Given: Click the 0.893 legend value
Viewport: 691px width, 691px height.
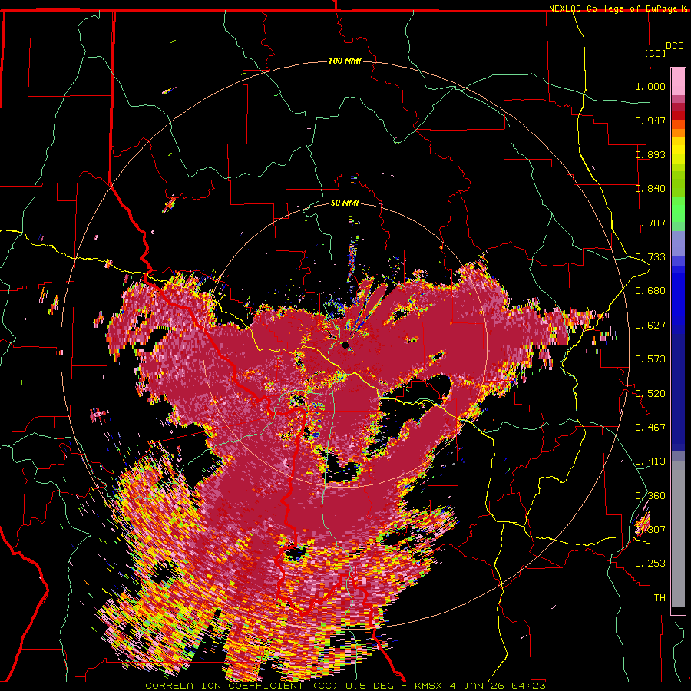Looking at the screenshot, I should click(650, 154).
